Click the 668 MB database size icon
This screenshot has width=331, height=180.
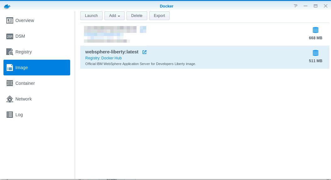point(316,30)
